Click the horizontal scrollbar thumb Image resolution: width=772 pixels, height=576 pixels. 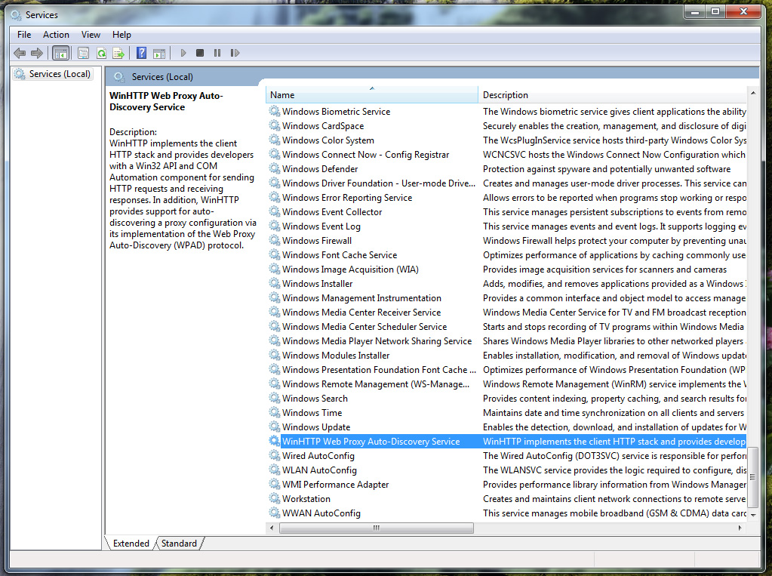(x=377, y=528)
